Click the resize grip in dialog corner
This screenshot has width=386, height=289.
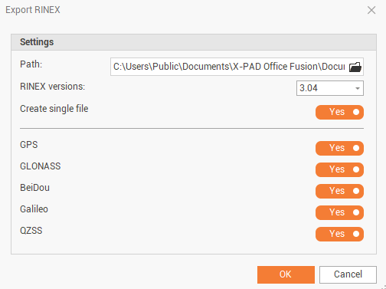pyautogui.click(x=384, y=287)
